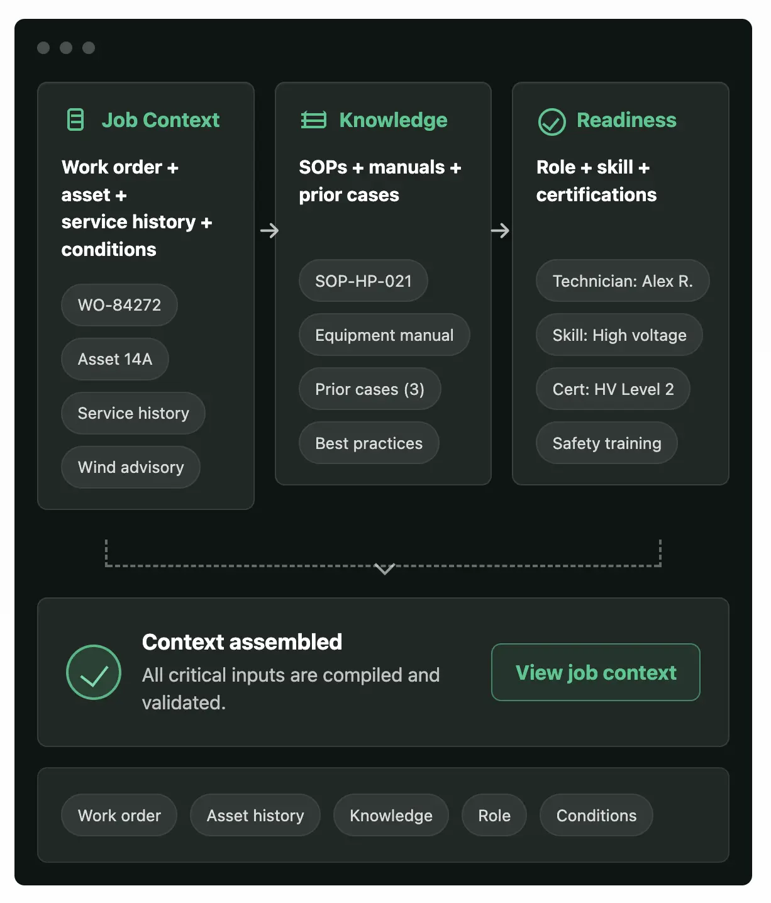Click the green Context assembled checkmark icon

(94, 672)
